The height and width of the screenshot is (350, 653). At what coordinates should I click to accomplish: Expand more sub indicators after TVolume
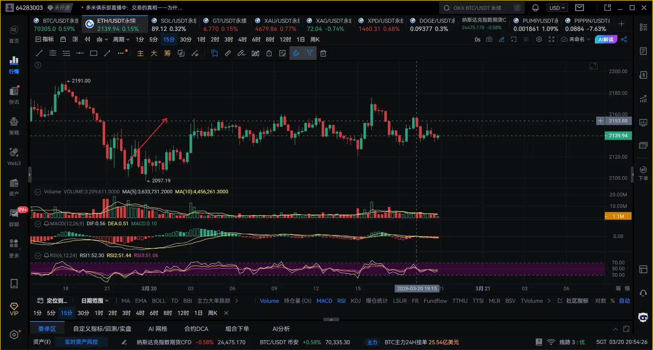(549, 301)
